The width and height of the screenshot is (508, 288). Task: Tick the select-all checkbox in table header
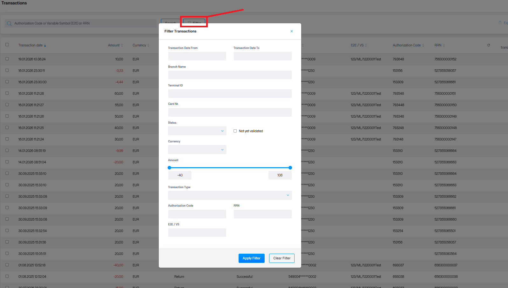7,45
